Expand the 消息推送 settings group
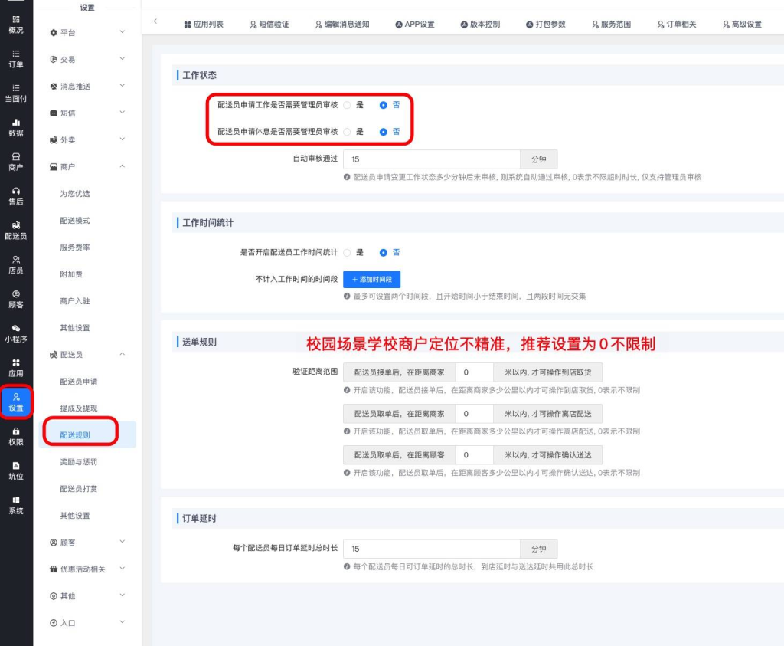Image resolution: width=784 pixels, height=646 pixels. 86,87
